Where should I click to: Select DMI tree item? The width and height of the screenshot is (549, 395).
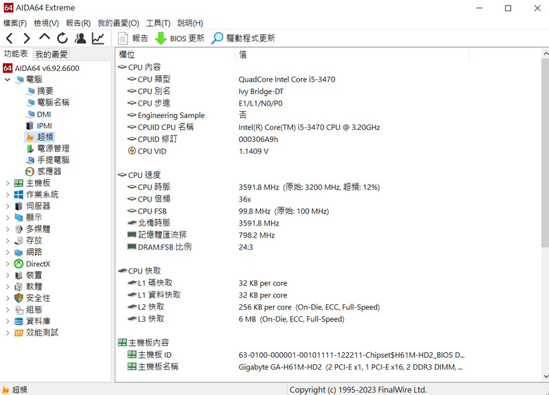(44, 115)
